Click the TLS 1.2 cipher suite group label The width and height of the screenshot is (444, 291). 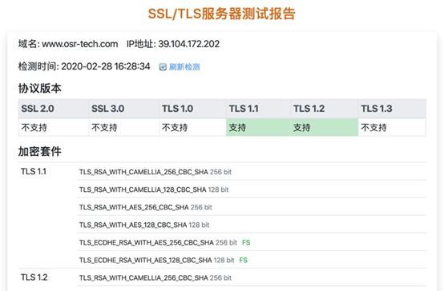coord(34,277)
